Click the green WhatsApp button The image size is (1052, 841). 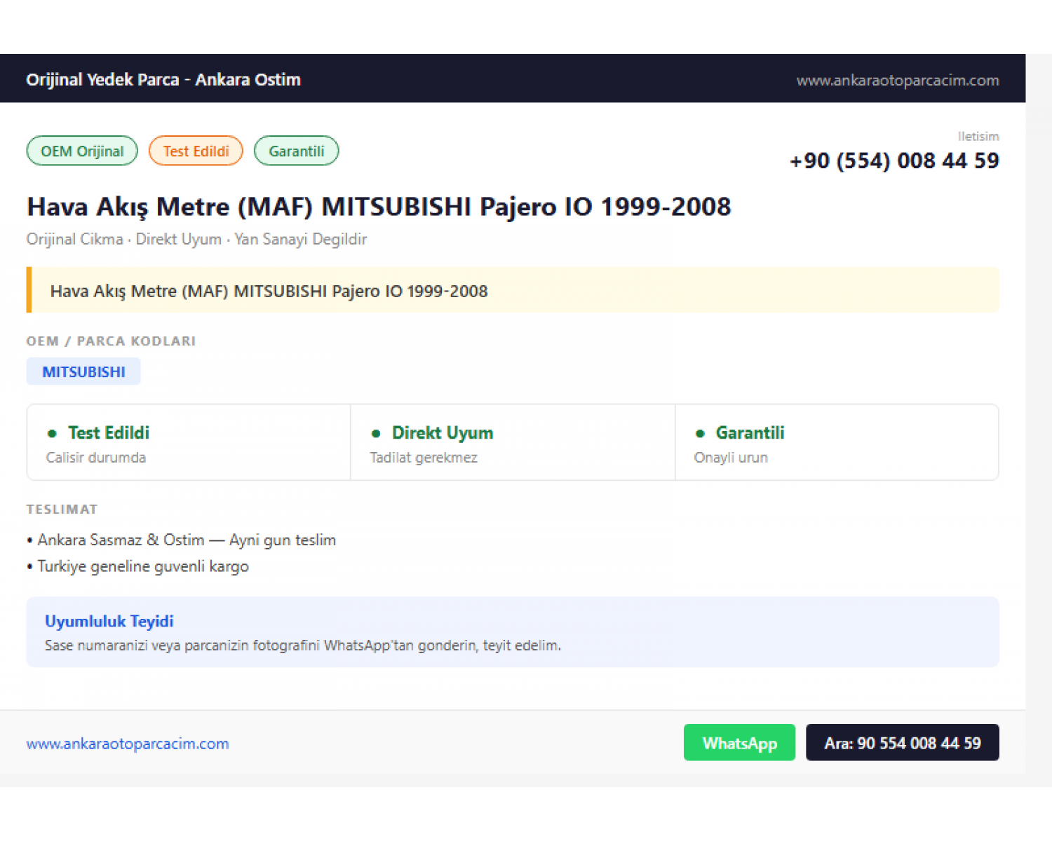pos(739,742)
